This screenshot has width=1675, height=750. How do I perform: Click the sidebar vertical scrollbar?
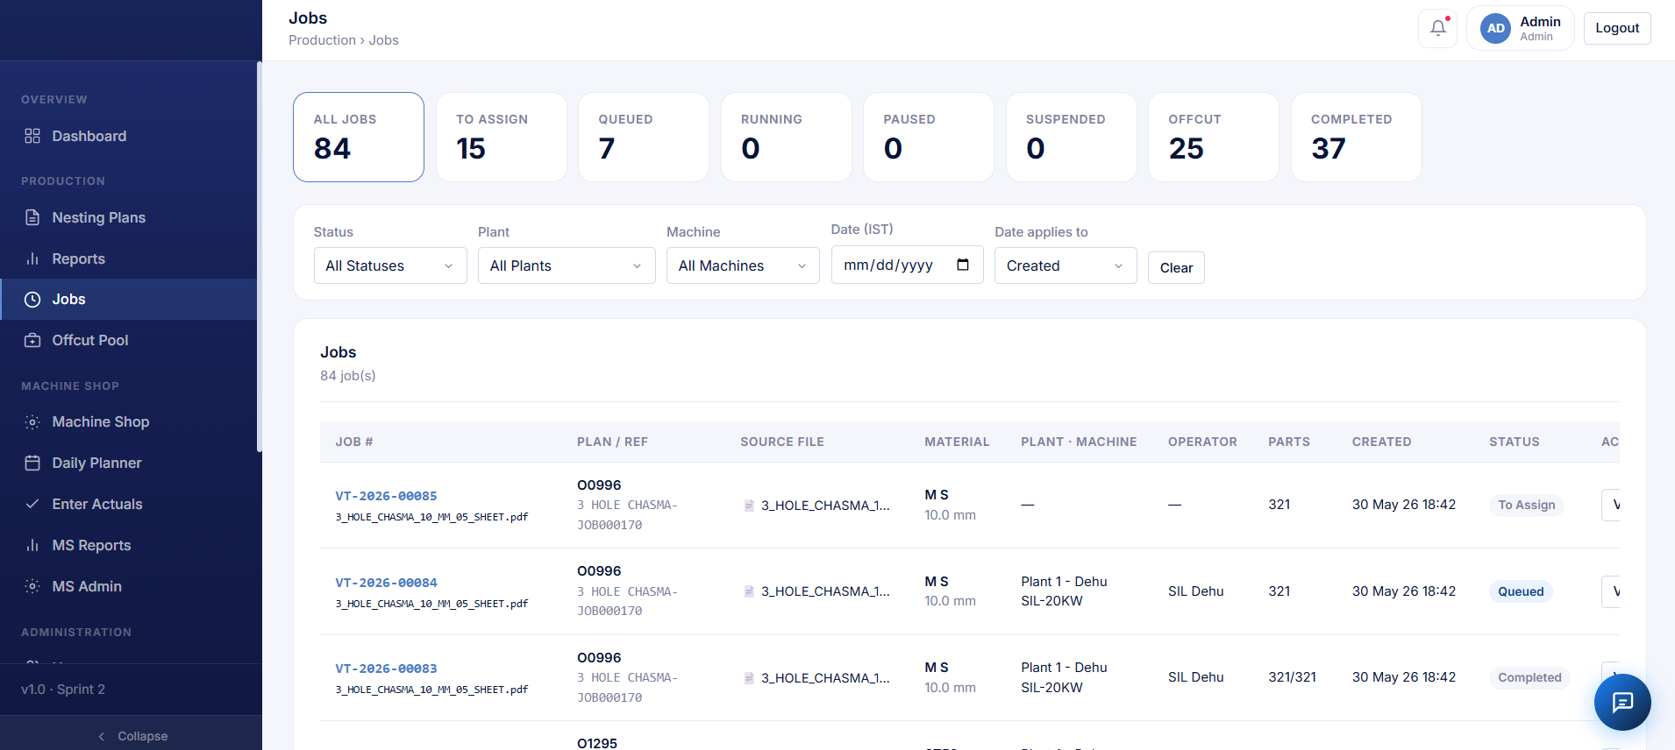pos(260,257)
